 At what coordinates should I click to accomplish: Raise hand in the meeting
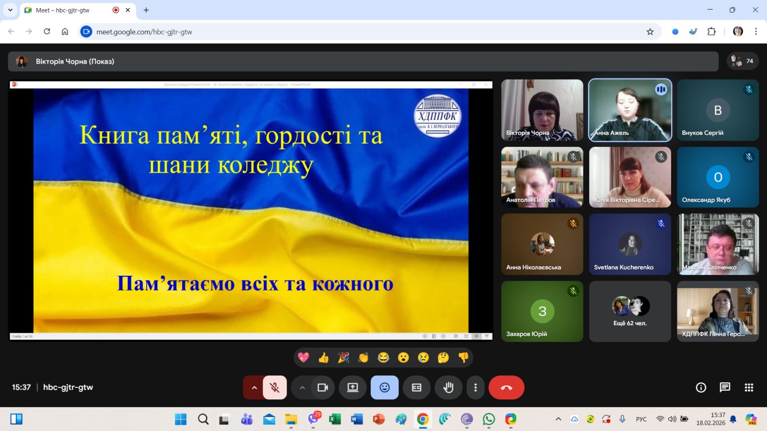[x=448, y=387]
